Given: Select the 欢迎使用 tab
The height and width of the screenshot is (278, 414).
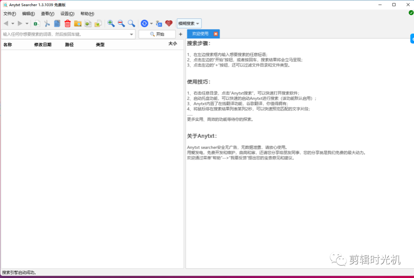Looking at the screenshot, I should [200, 34].
